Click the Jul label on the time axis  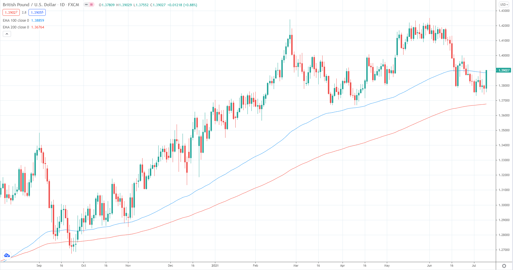474,265
